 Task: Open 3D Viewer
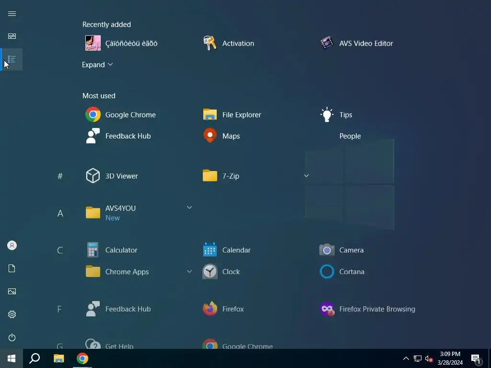coord(112,176)
